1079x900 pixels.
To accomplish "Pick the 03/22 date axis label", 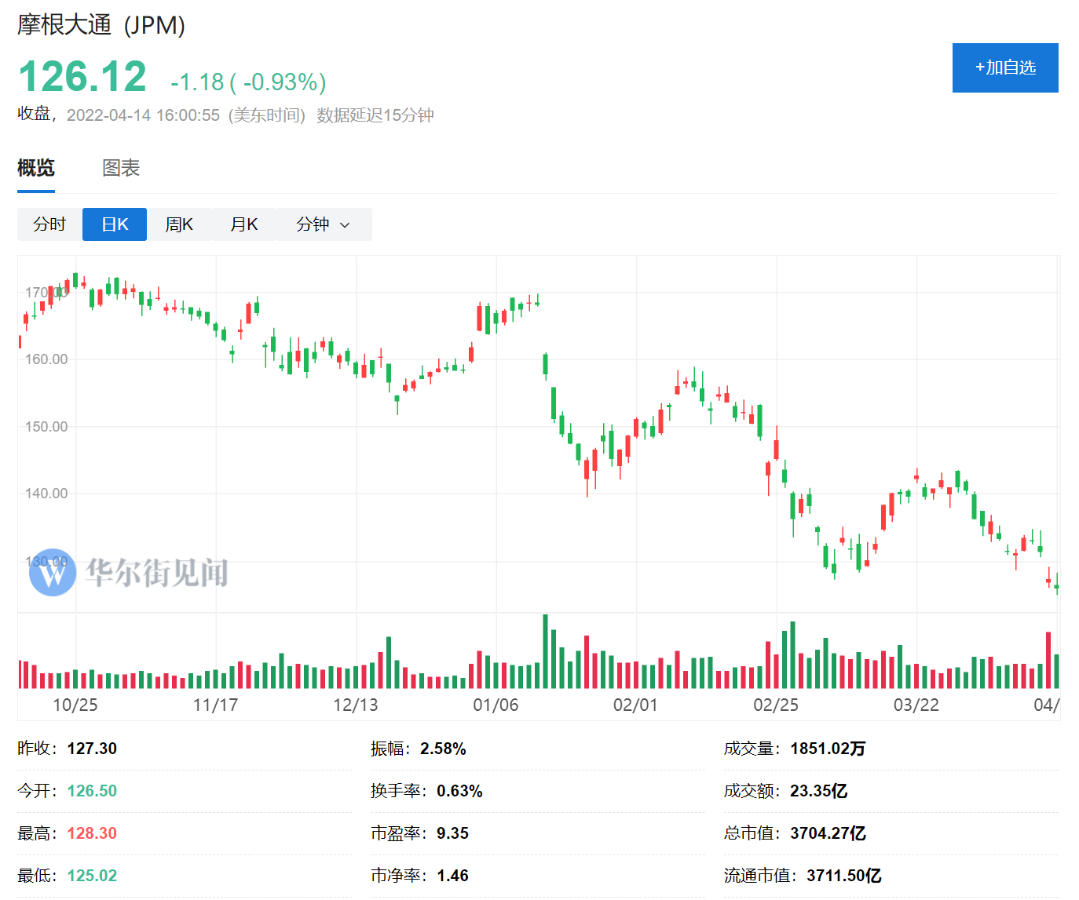I will (916, 705).
